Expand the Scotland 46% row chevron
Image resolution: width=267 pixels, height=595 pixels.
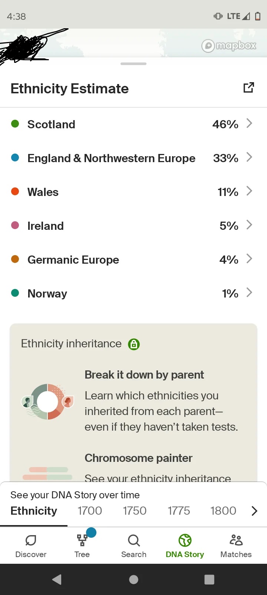[249, 123]
